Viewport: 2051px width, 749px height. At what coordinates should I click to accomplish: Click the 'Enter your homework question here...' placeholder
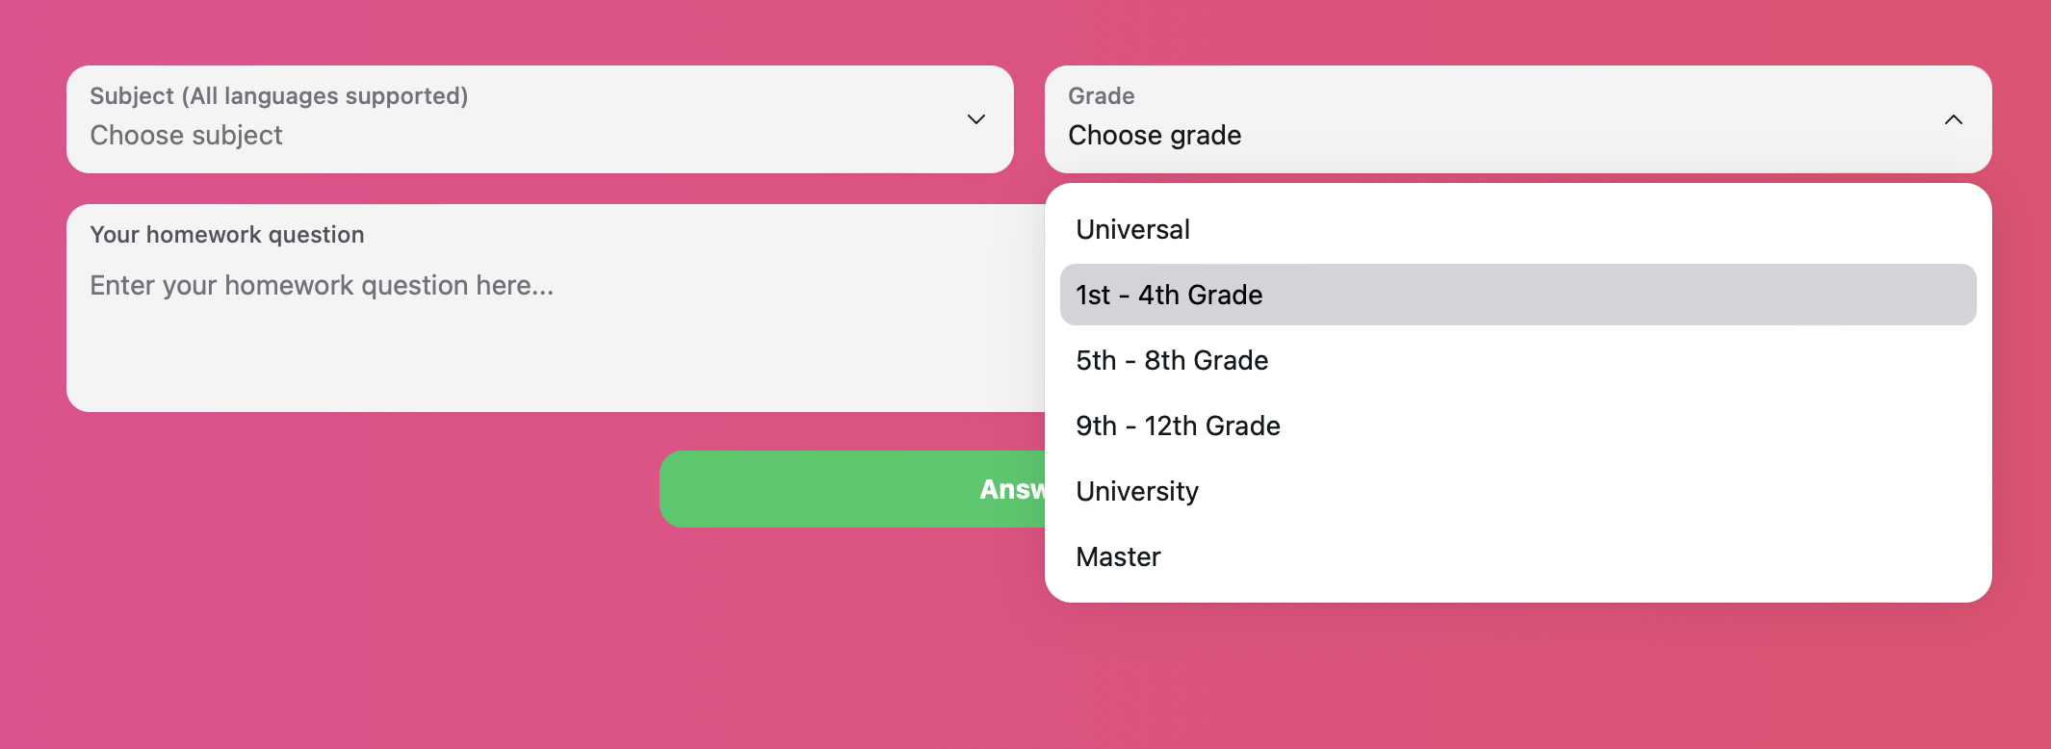coord(322,286)
